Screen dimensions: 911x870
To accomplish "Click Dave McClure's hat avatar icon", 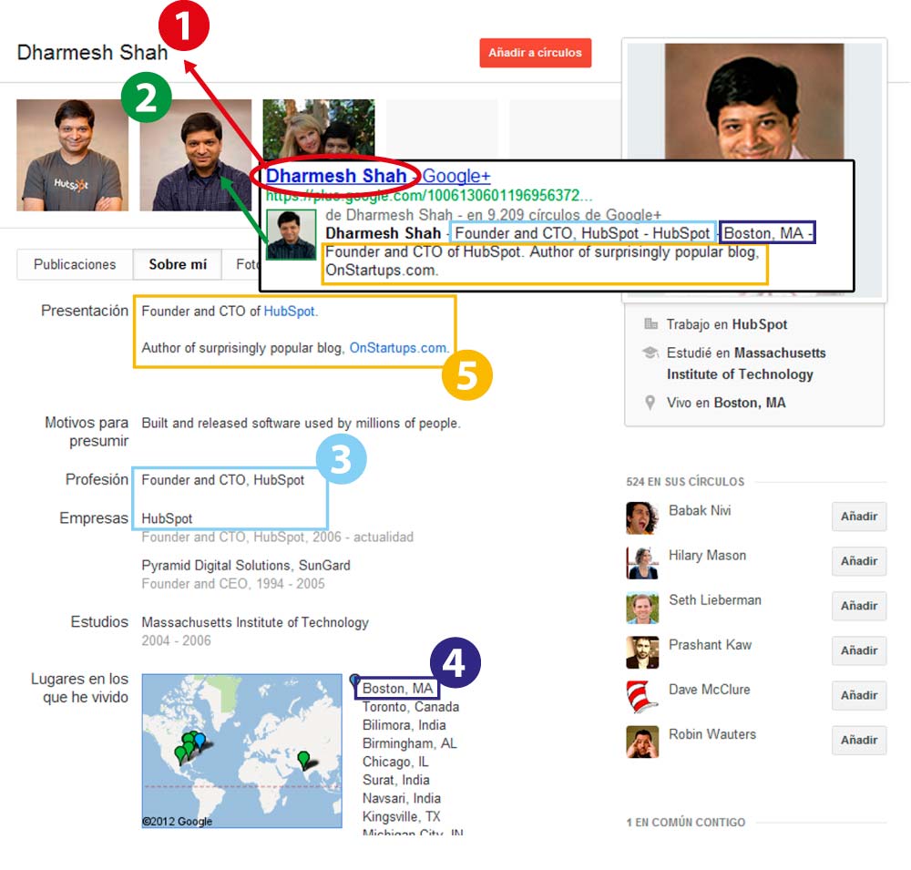I will [642, 696].
